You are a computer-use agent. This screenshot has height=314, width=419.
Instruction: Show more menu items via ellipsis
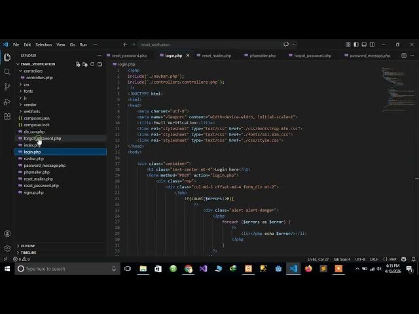(95, 44)
